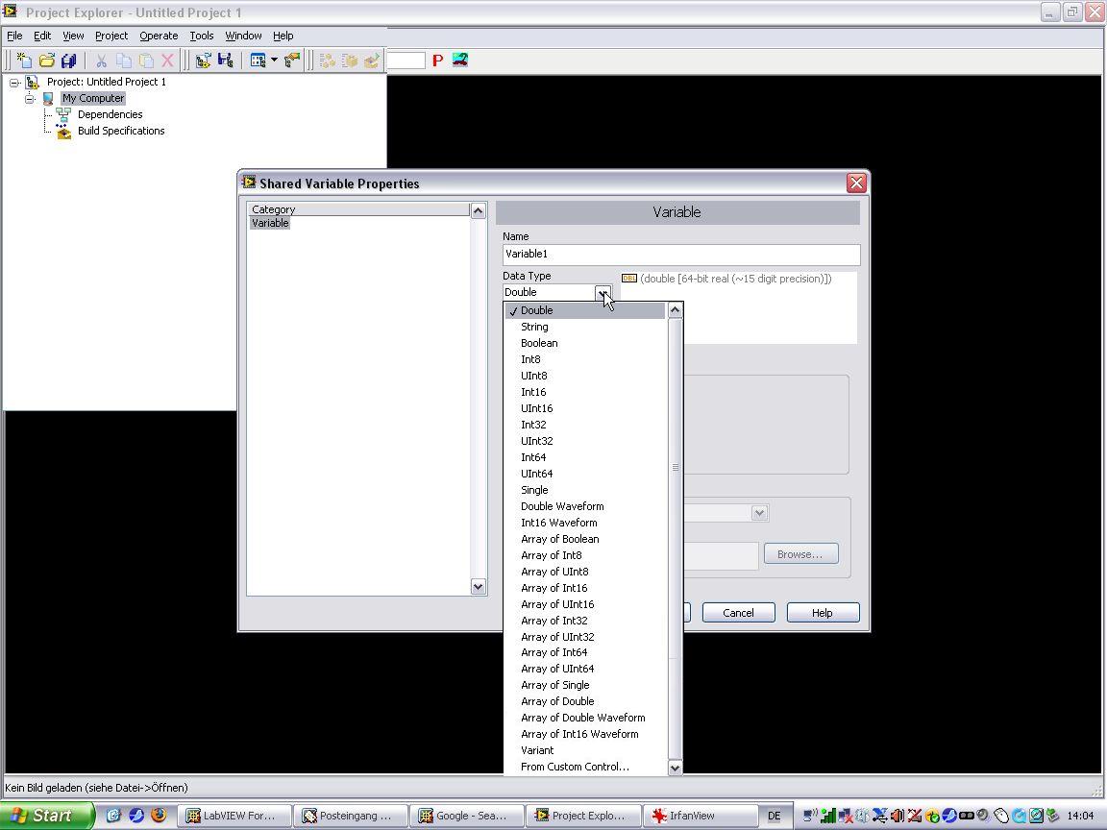This screenshot has width=1107, height=830.
Task: Choose Array of Boolean data type
Action: tap(584, 539)
